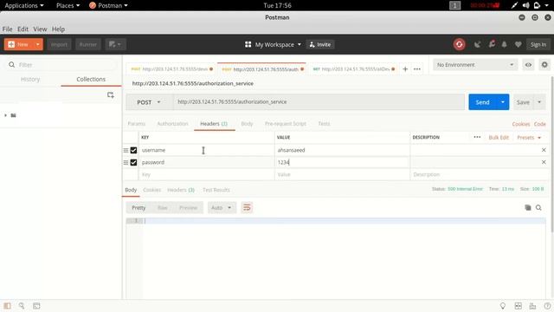This screenshot has height=312, width=554.
Task: Click the heart icon in header
Action: [x=518, y=44]
